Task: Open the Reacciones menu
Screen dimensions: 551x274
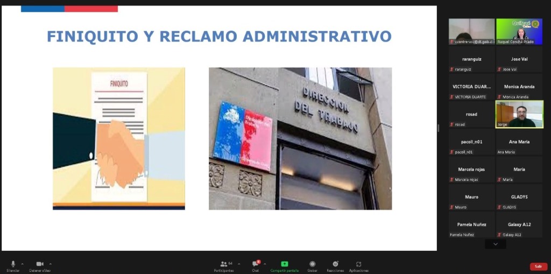Action: point(335,264)
